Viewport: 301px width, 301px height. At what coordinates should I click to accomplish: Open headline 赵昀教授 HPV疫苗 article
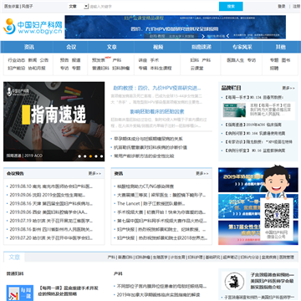tap(157, 88)
